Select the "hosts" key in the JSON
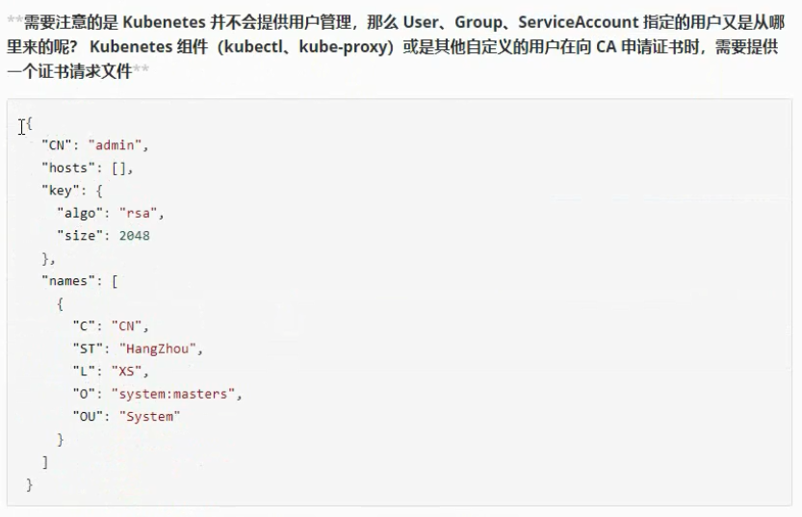 [x=68, y=168]
